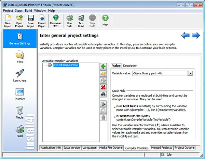Switch to the Media File Options tab
The width and height of the screenshot is (205, 159).
(111, 148)
